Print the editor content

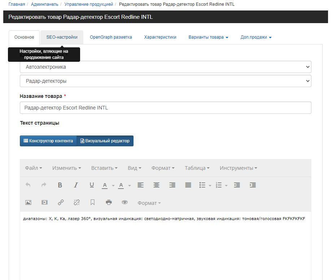(109, 202)
